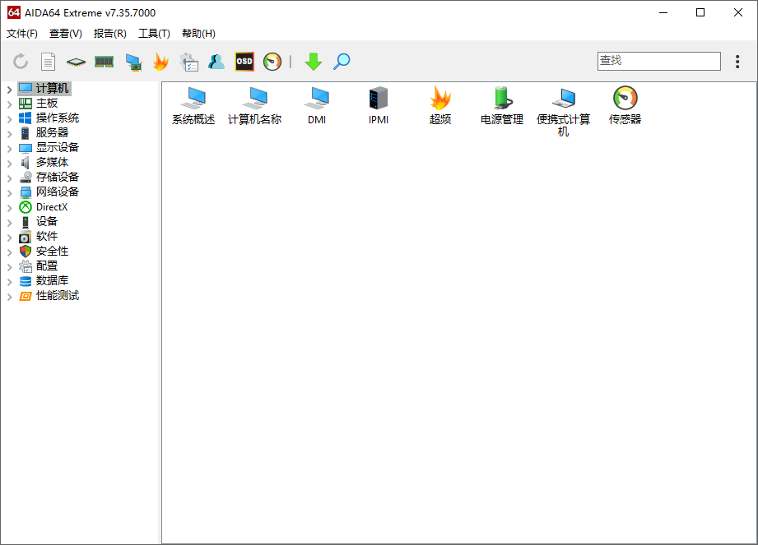
Task: Open the IPMI server item
Action: tap(379, 106)
